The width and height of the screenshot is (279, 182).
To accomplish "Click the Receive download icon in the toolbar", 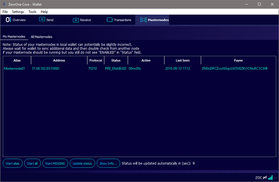I will pyautogui.click(x=76, y=20).
